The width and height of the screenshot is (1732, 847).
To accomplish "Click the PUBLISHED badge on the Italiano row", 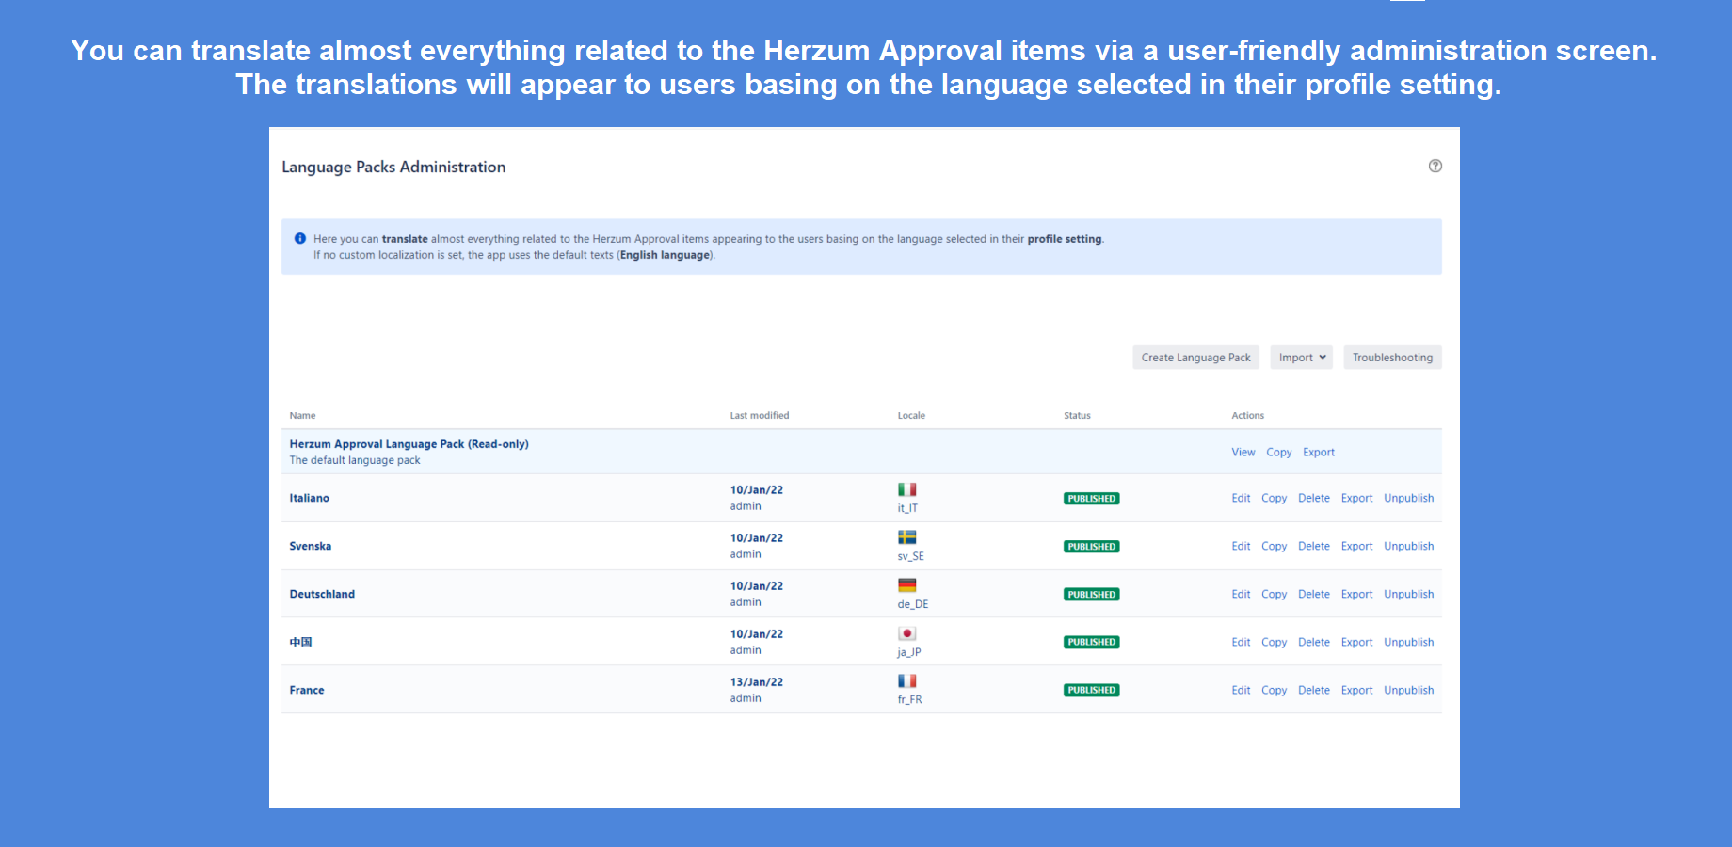I will (1091, 498).
